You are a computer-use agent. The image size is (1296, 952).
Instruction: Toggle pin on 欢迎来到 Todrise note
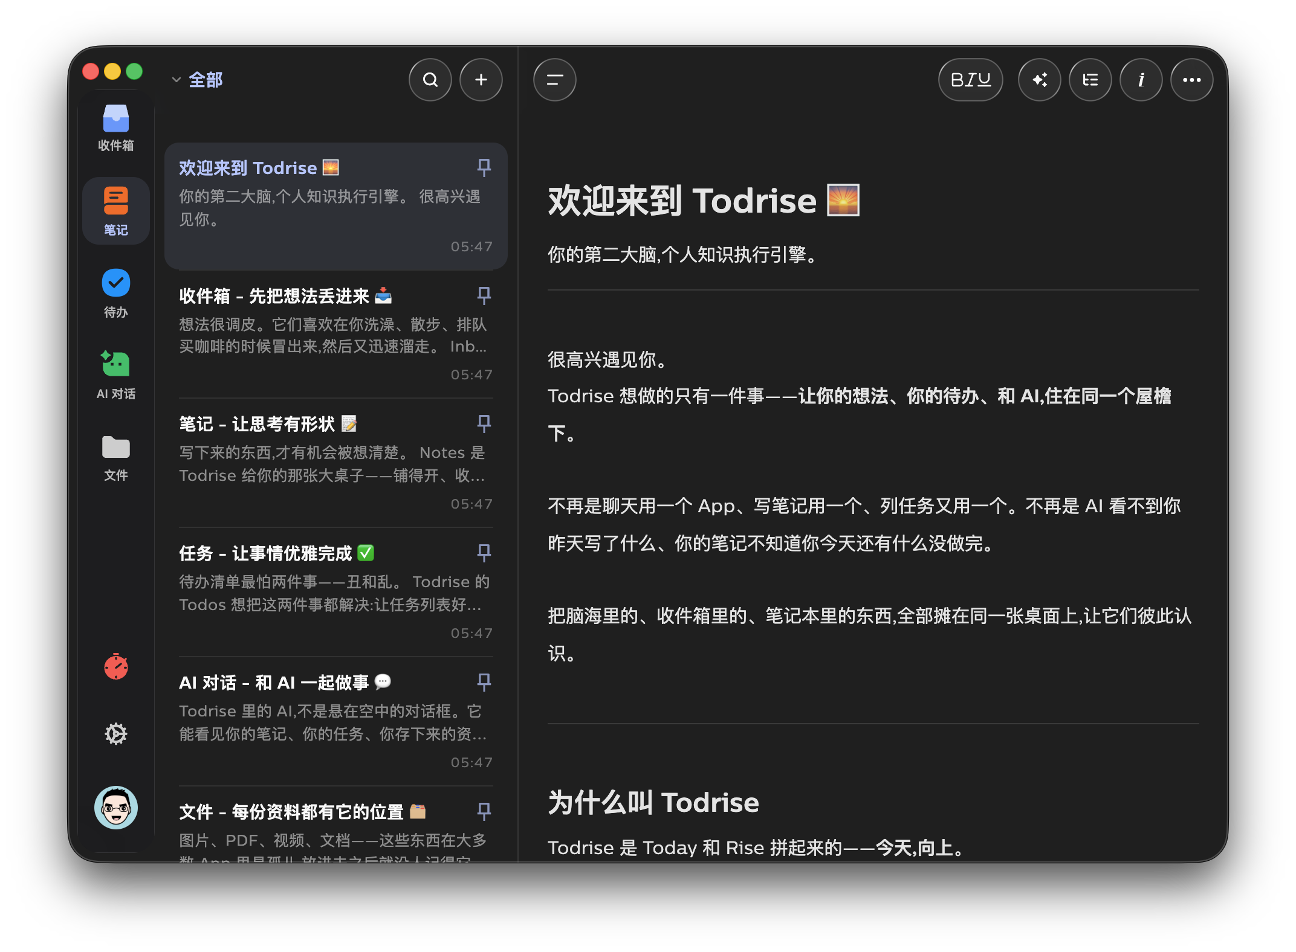point(484,167)
